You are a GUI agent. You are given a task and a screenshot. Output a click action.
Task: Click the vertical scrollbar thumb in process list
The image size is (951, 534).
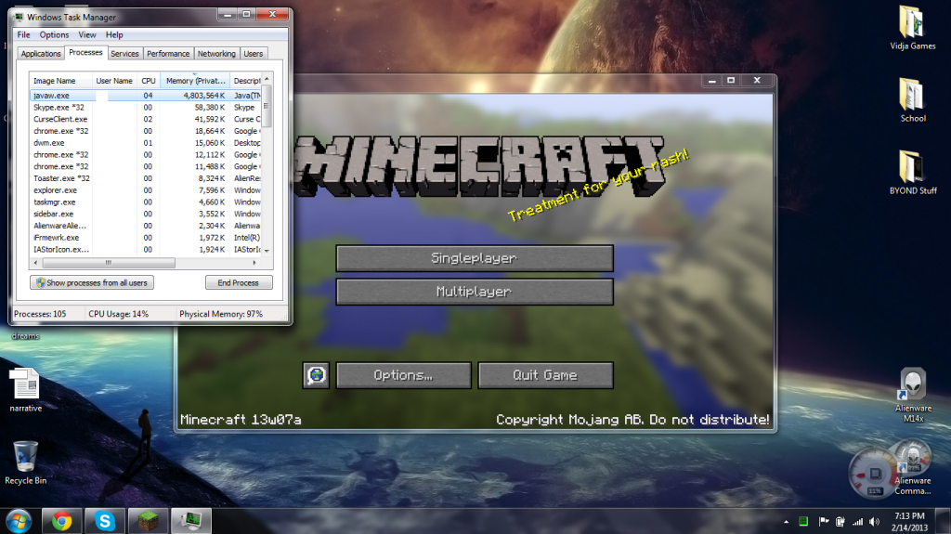coord(267,106)
